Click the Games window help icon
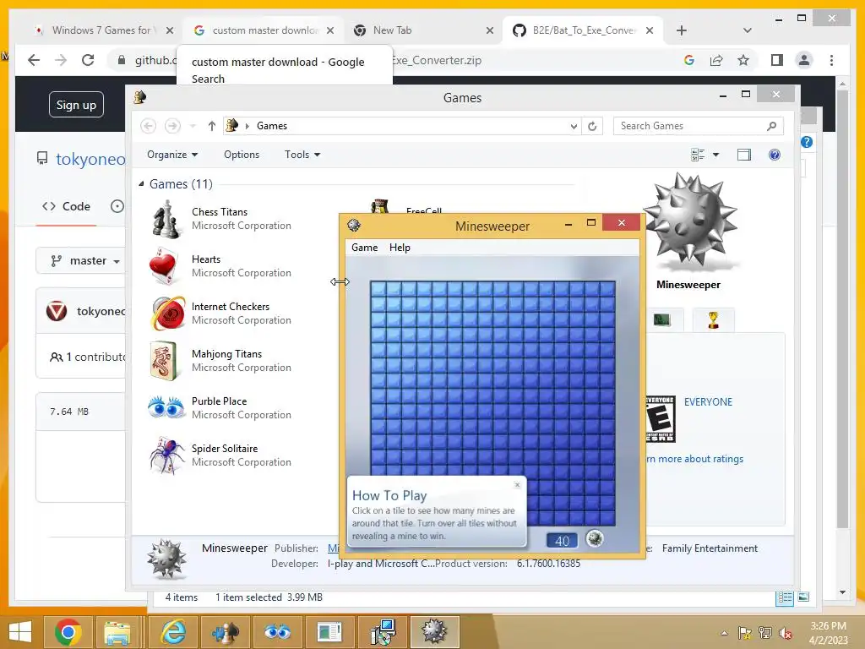 [x=775, y=155]
